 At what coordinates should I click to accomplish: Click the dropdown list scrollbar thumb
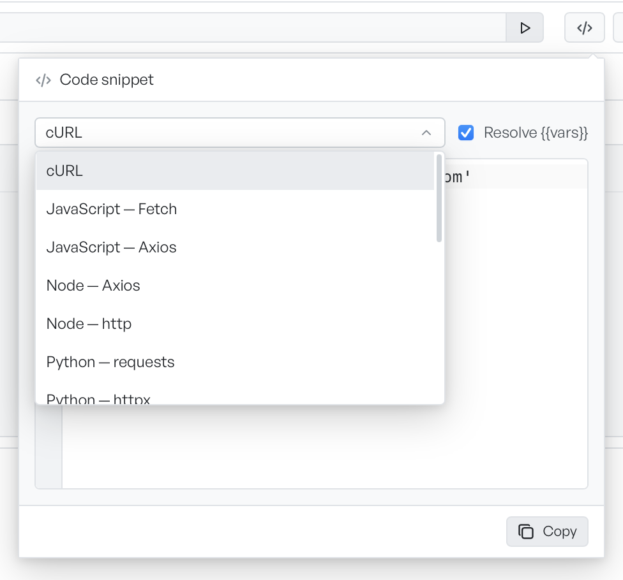coord(439,198)
